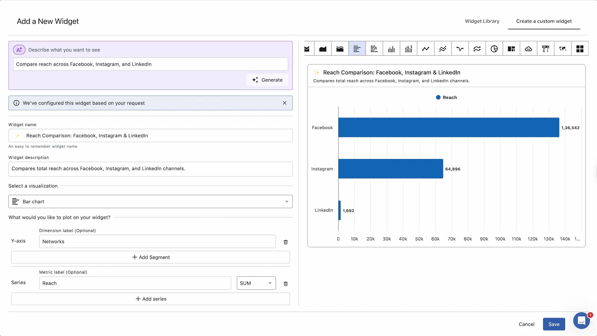Image resolution: width=597 pixels, height=336 pixels.
Task: Open the SUM aggregation dropdown
Action: point(256,283)
